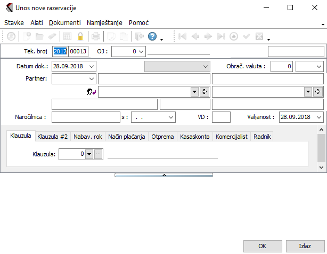Click the plus button beside right partner combo
327x254 pixels.
tap(318, 92)
